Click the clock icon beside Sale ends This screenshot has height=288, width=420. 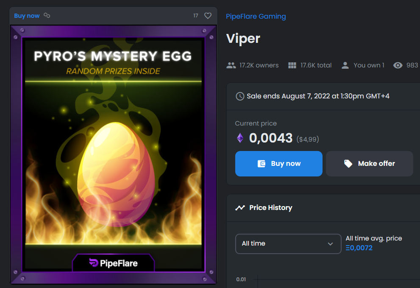pos(240,96)
